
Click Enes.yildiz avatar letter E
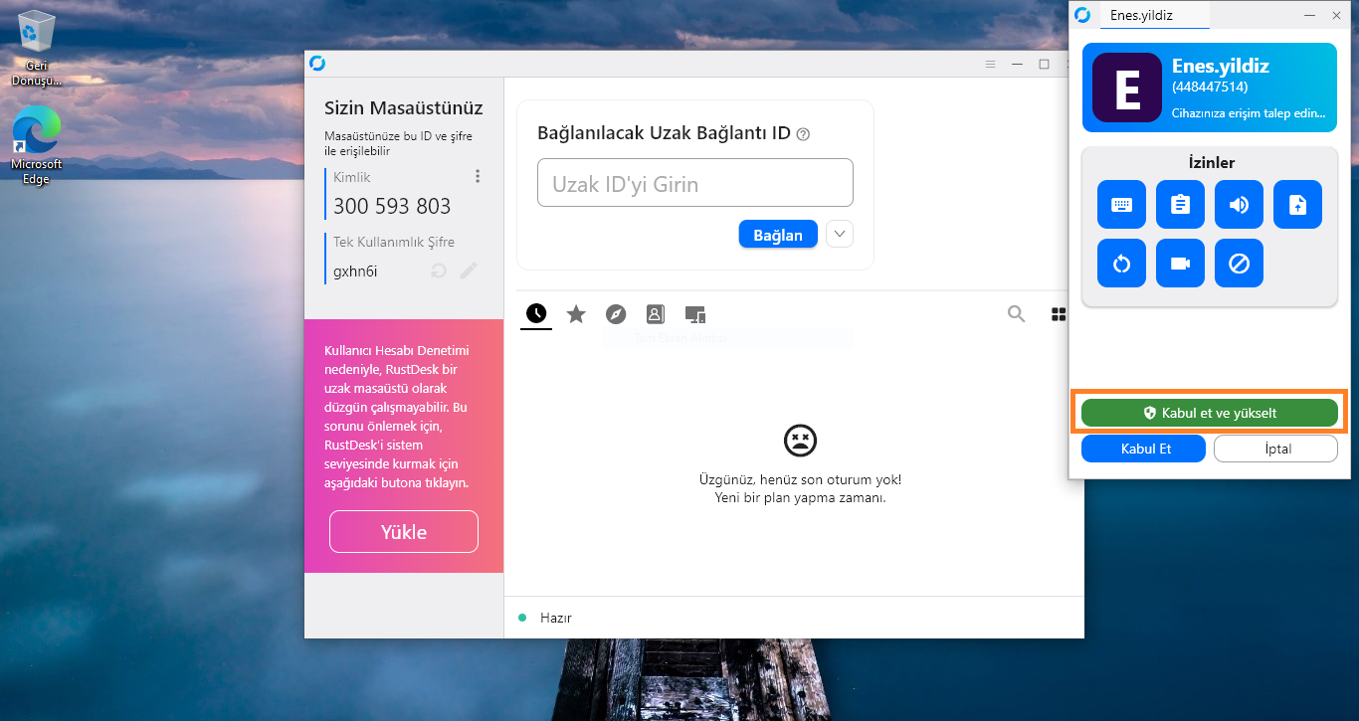click(x=1127, y=88)
